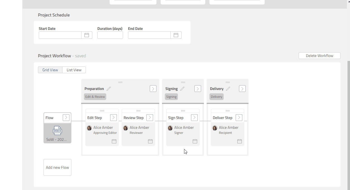Select the Grid View tab
Screen dimensions: 350x190
[x=50, y=70]
